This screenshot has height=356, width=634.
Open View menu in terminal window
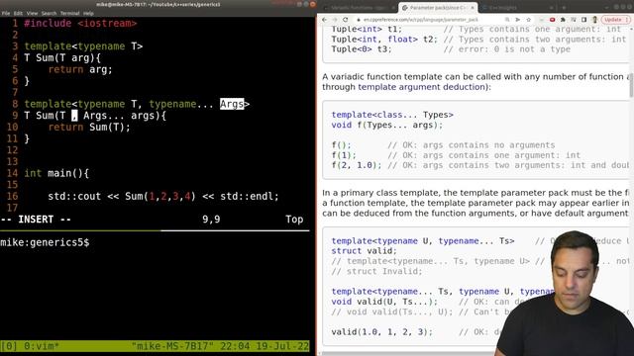32,13
